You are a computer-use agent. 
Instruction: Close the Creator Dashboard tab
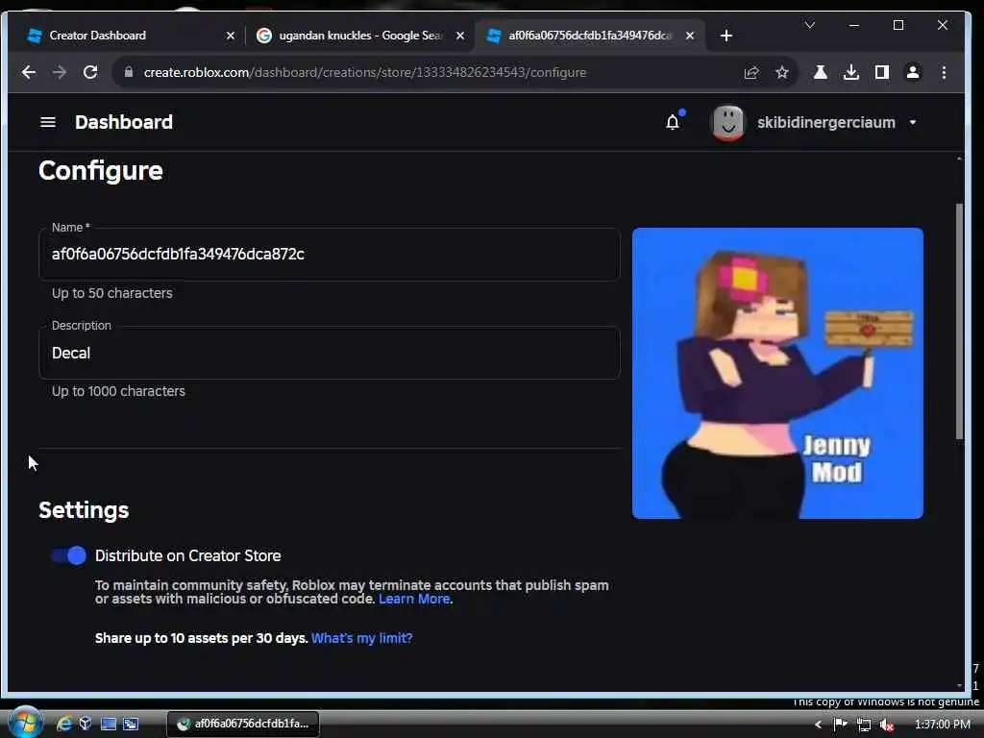click(231, 36)
